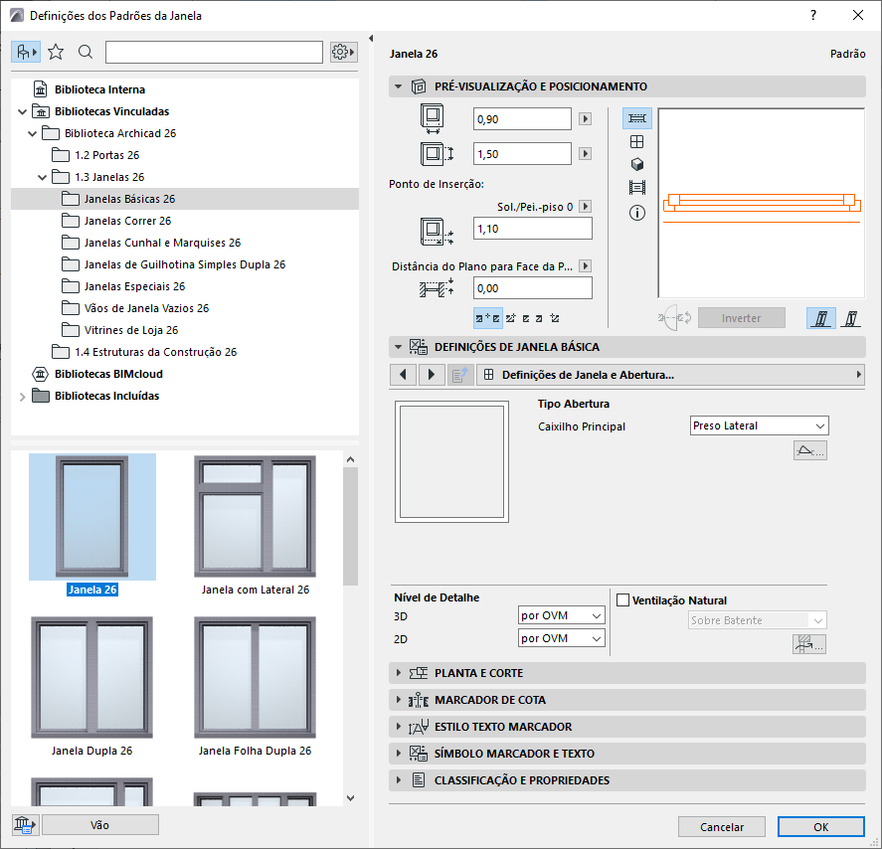Click the window width input field

522,119
